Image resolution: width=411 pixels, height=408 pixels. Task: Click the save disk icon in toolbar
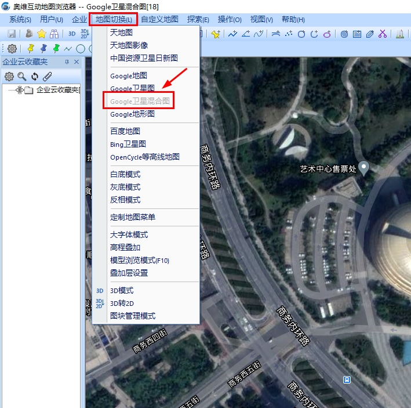[12, 34]
